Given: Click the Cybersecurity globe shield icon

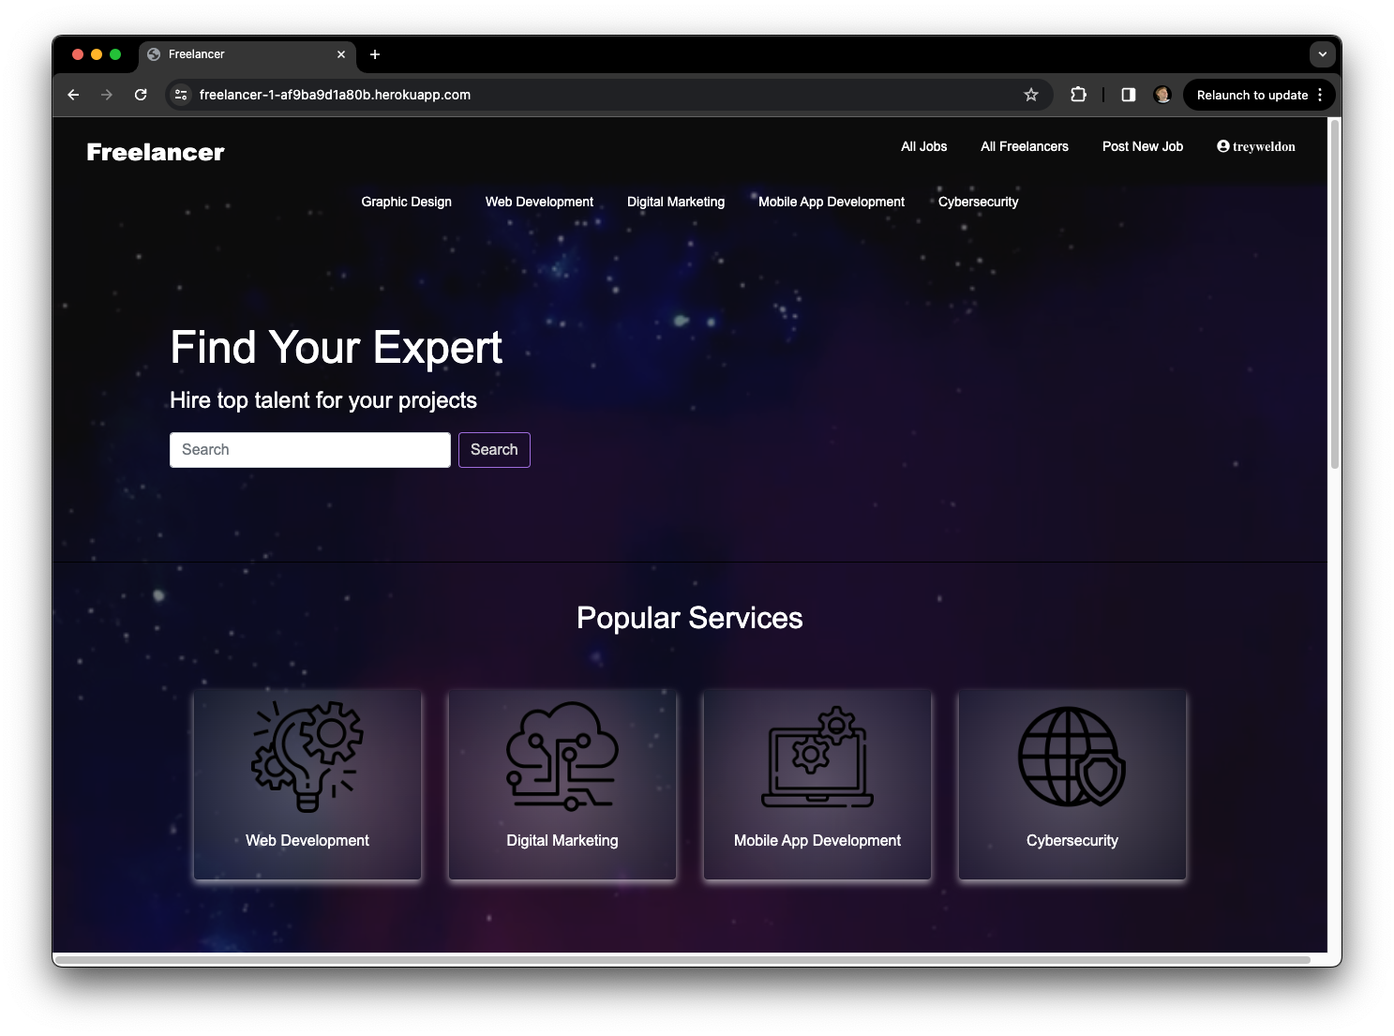Looking at the screenshot, I should coord(1072,757).
